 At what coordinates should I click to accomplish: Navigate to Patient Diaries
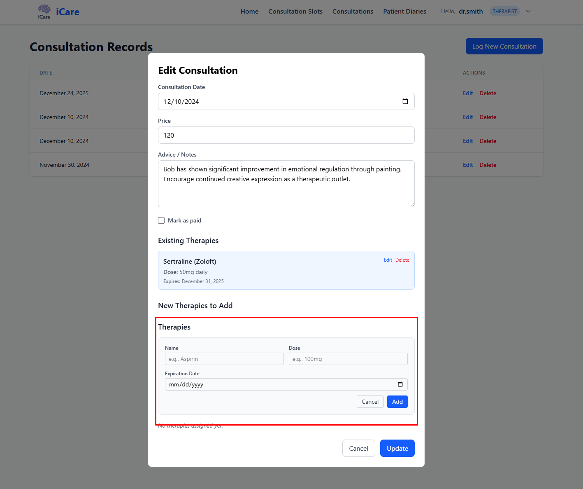click(404, 12)
